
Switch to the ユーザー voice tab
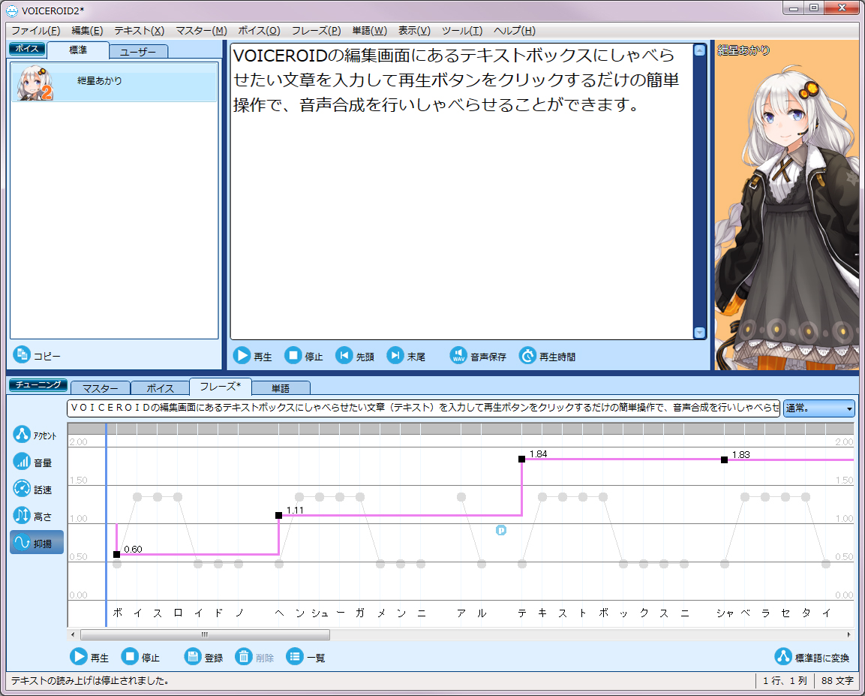pos(138,51)
